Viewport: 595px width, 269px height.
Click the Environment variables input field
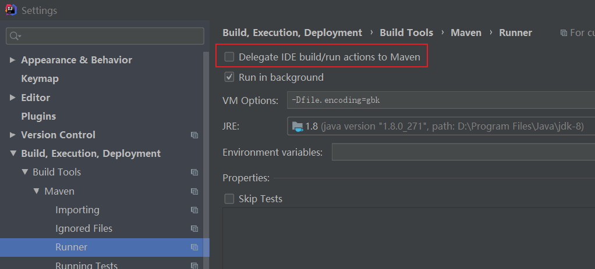[463, 152]
